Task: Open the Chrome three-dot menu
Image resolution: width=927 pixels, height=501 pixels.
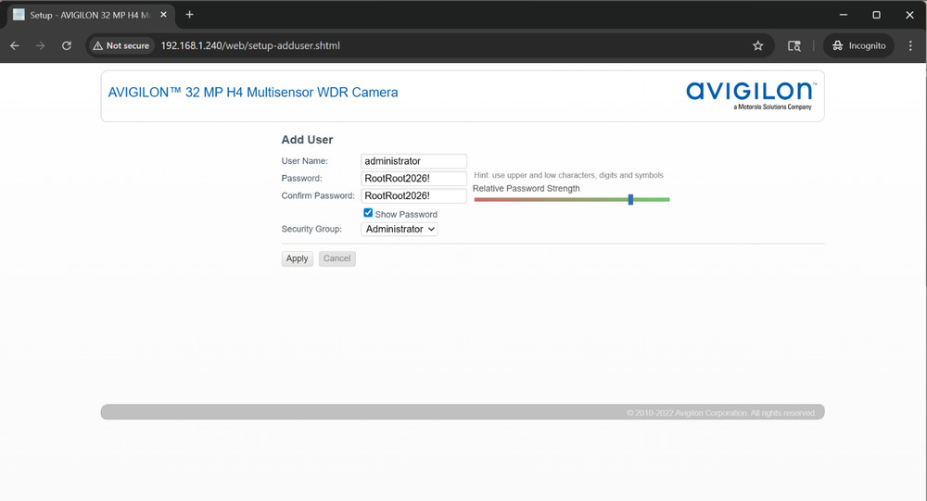Action: coord(910,45)
